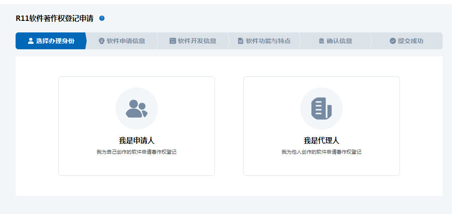
Task: Open the 选择办理身份 step label
Action: [55, 41]
